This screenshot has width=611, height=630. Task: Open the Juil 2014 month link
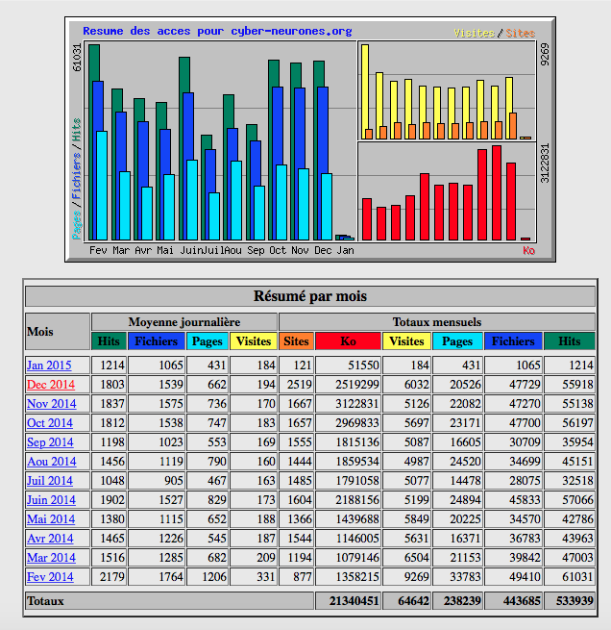click(x=50, y=481)
